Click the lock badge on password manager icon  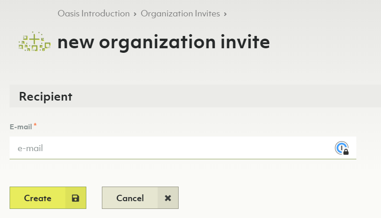pos(346,152)
